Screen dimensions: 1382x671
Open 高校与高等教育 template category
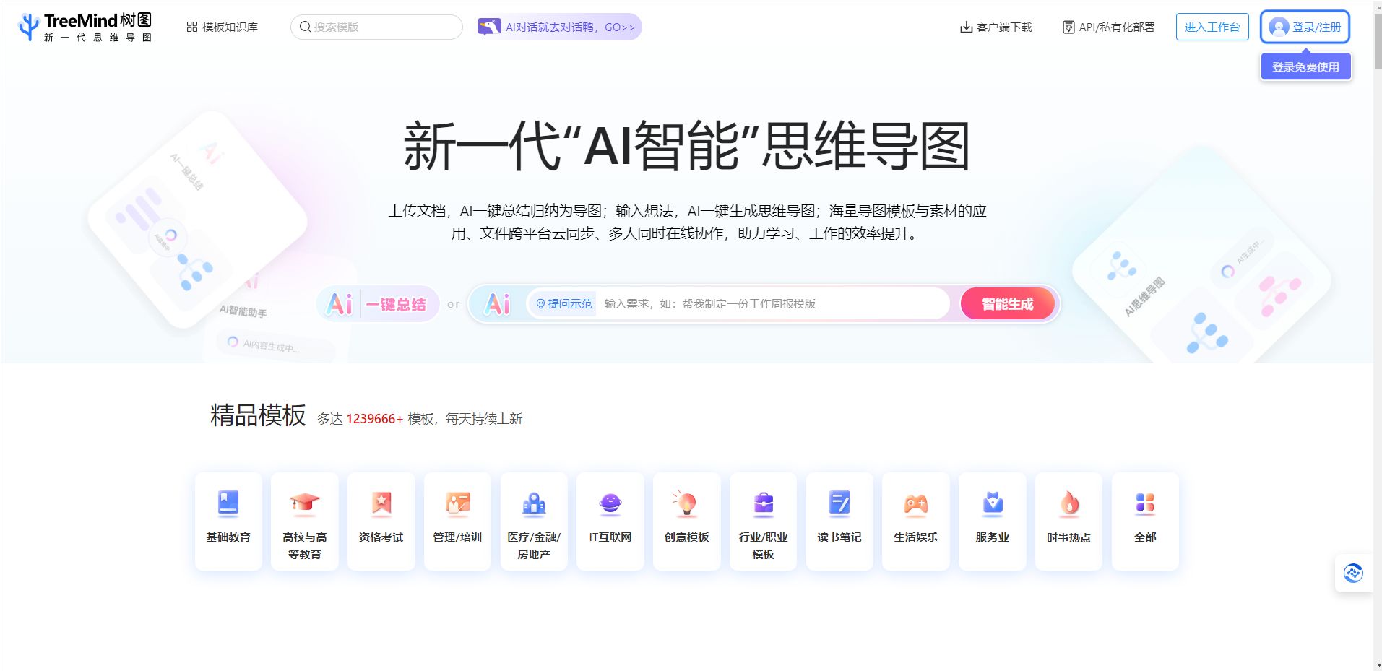305,521
